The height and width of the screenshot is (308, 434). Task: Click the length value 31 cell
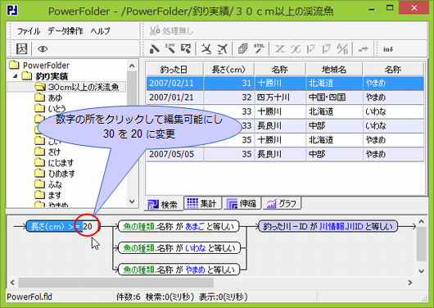point(229,84)
